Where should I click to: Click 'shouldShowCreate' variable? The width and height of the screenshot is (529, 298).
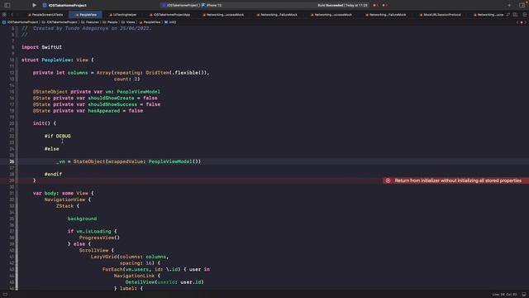coord(112,98)
